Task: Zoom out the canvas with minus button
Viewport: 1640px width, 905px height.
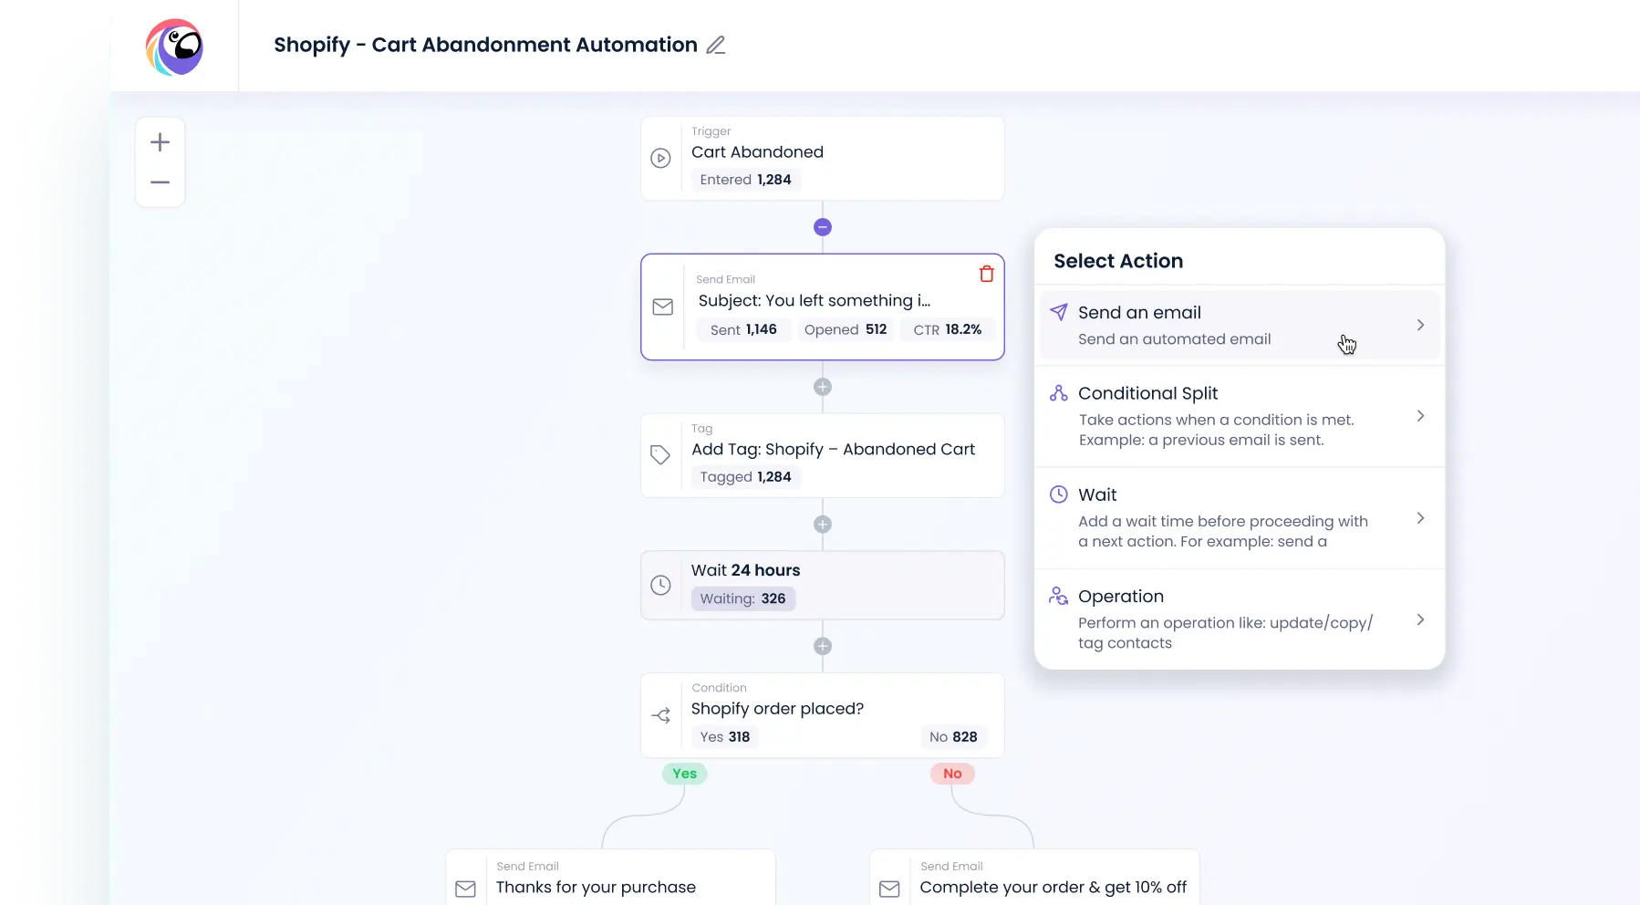Action: click(x=161, y=182)
